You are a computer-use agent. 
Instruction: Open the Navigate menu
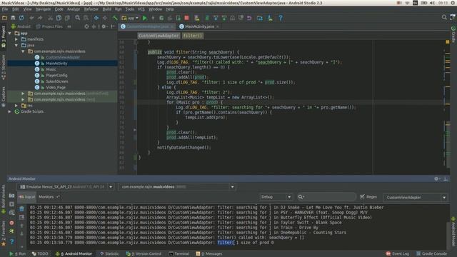pyautogui.click(x=43, y=9)
